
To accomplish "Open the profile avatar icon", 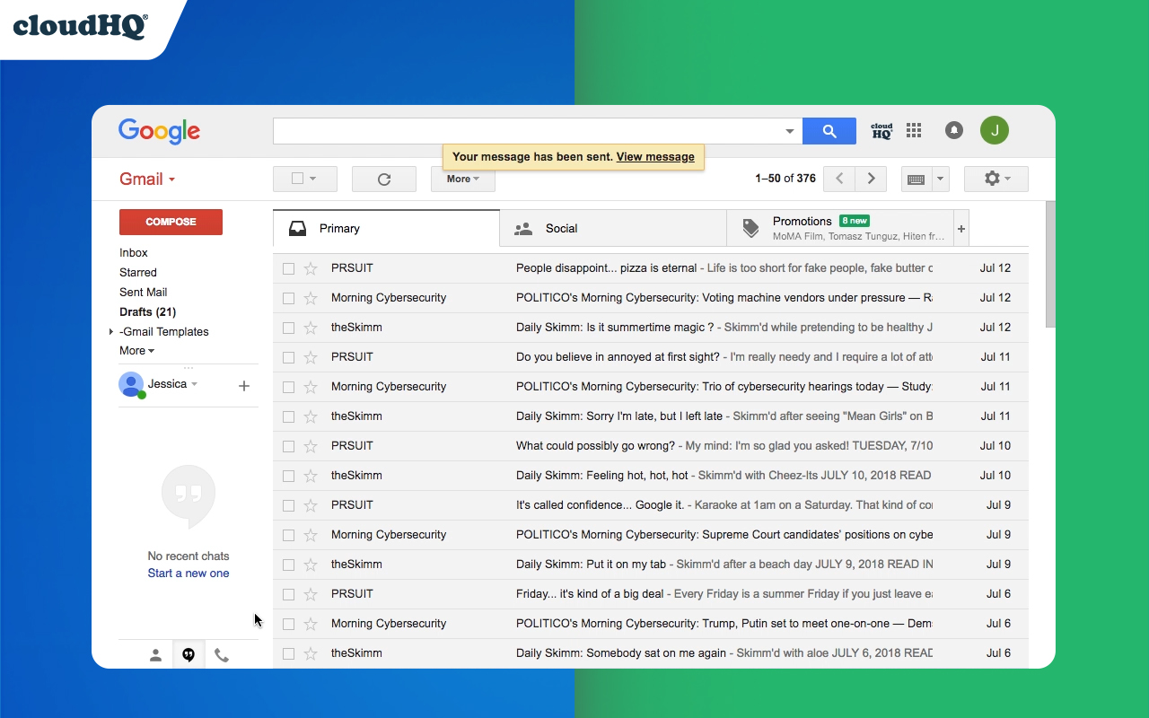I will pos(995,130).
